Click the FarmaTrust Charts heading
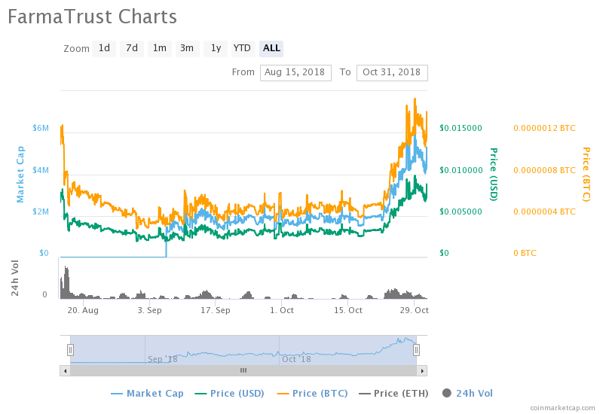603x414 pixels. pyautogui.click(x=92, y=17)
